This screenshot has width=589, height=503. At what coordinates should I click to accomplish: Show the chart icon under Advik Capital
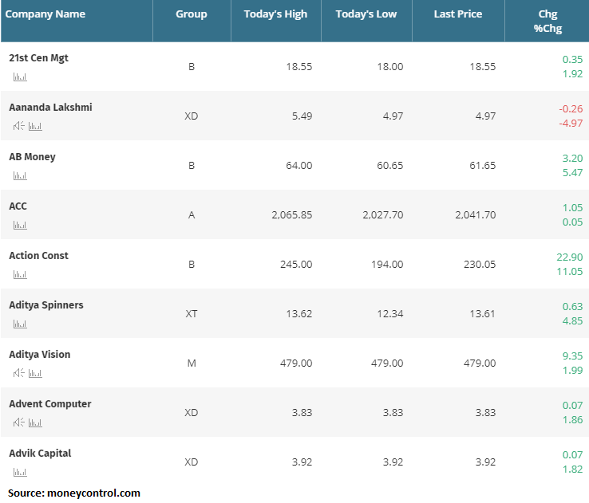[x=20, y=472]
